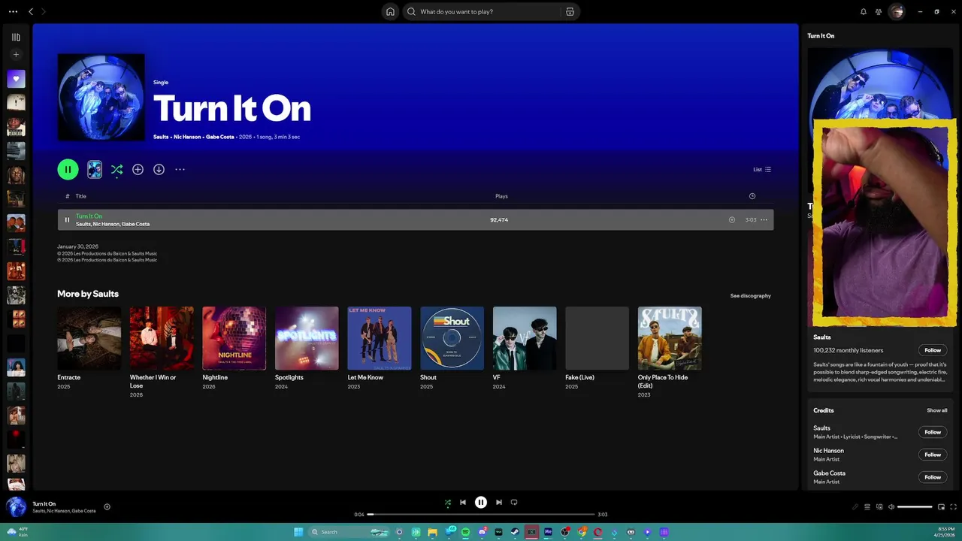The width and height of the screenshot is (962, 541).
Task: Open the Windows Start menu
Action: click(x=298, y=532)
